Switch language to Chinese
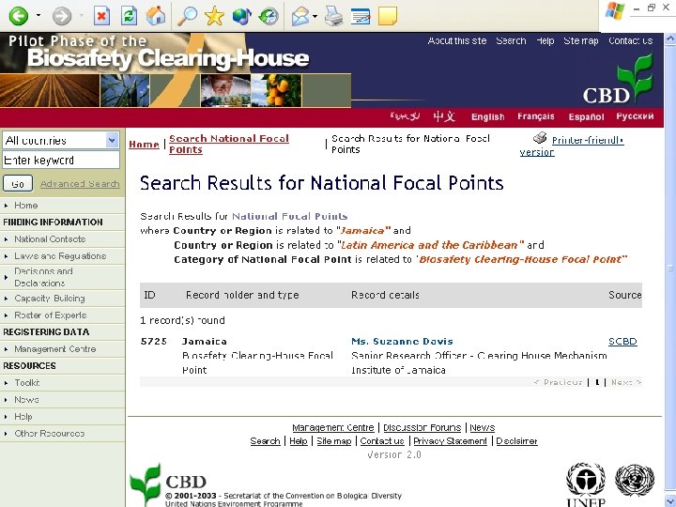This screenshot has width=676, height=507. click(444, 116)
